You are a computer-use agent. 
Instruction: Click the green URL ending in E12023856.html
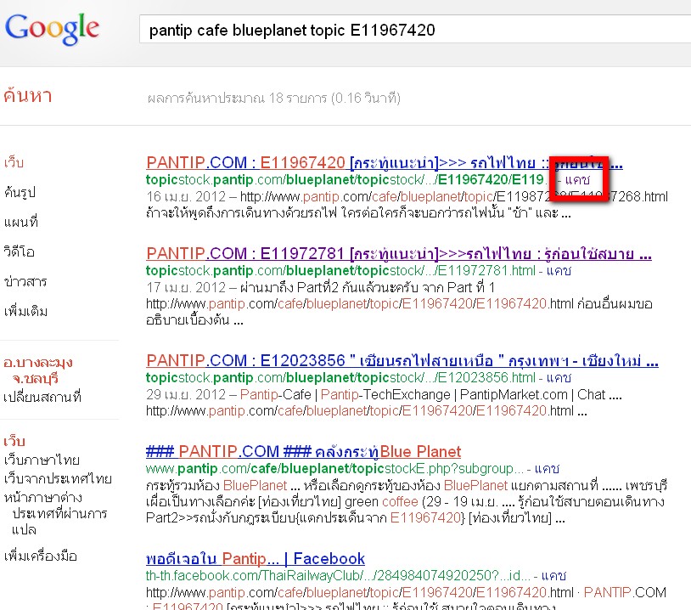pos(340,377)
